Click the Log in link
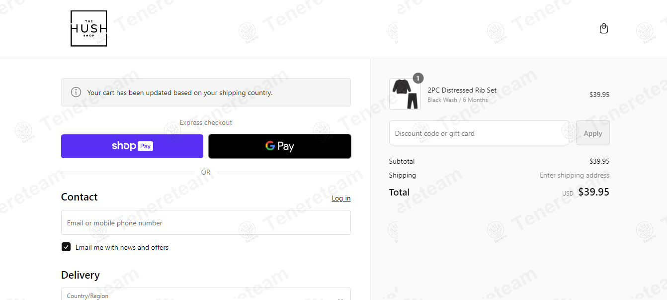This screenshot has height=300, width=667. 341,198
